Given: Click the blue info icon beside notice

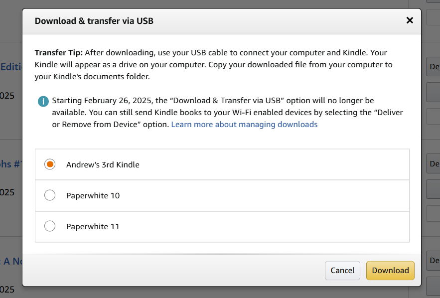Looking at the screenshot, I should [x=43, y=101].
